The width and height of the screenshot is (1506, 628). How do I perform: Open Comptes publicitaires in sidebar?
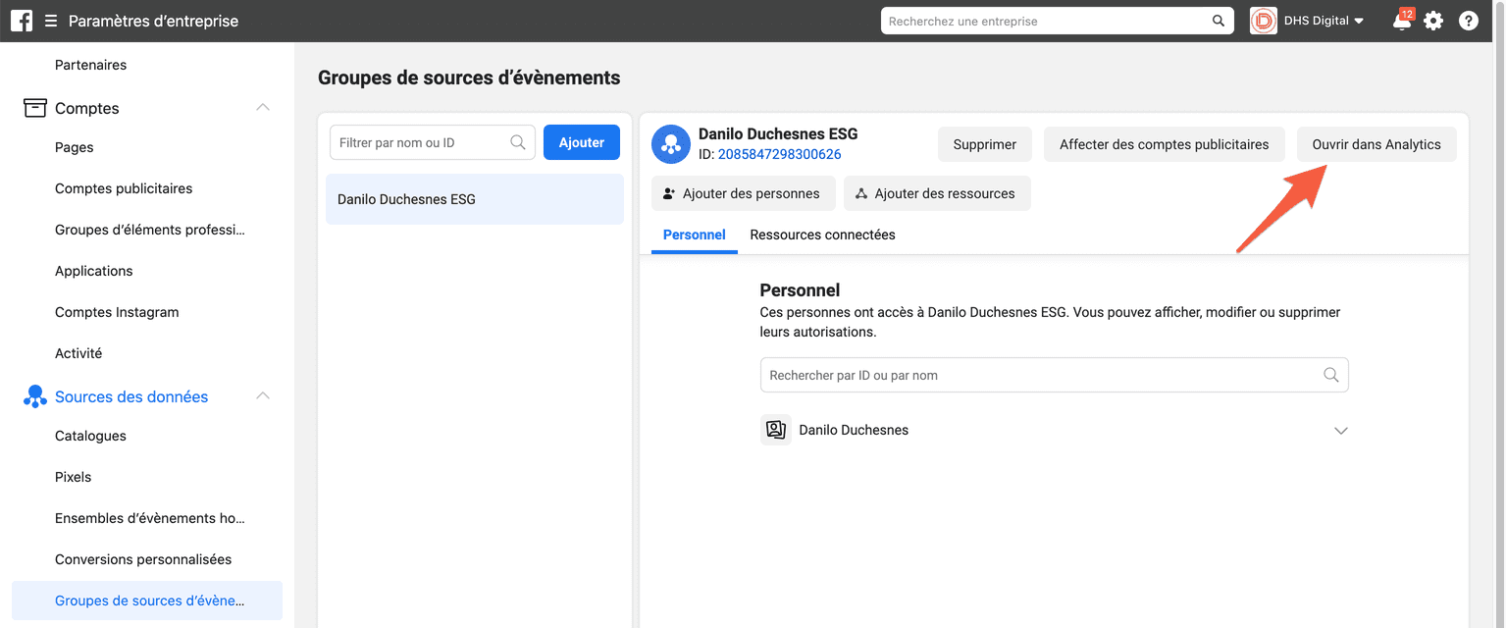point(124,188)
